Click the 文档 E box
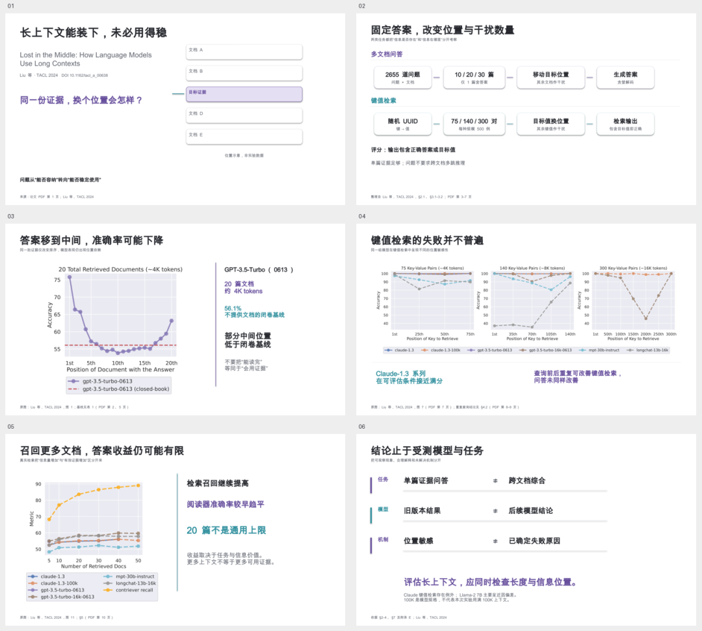The height and width of the screenshot is (631, 702). coord(244,137)
